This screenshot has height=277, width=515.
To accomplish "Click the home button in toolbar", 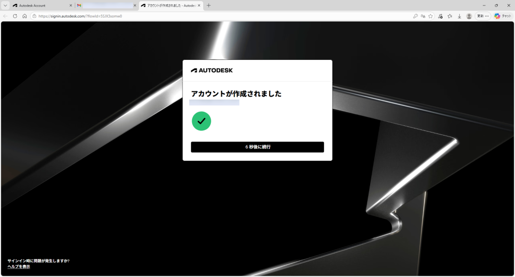I will 25,16.
